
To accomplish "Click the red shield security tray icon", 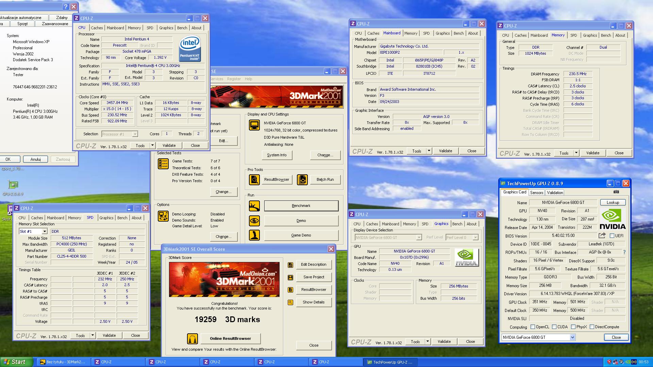I will 609,362.
